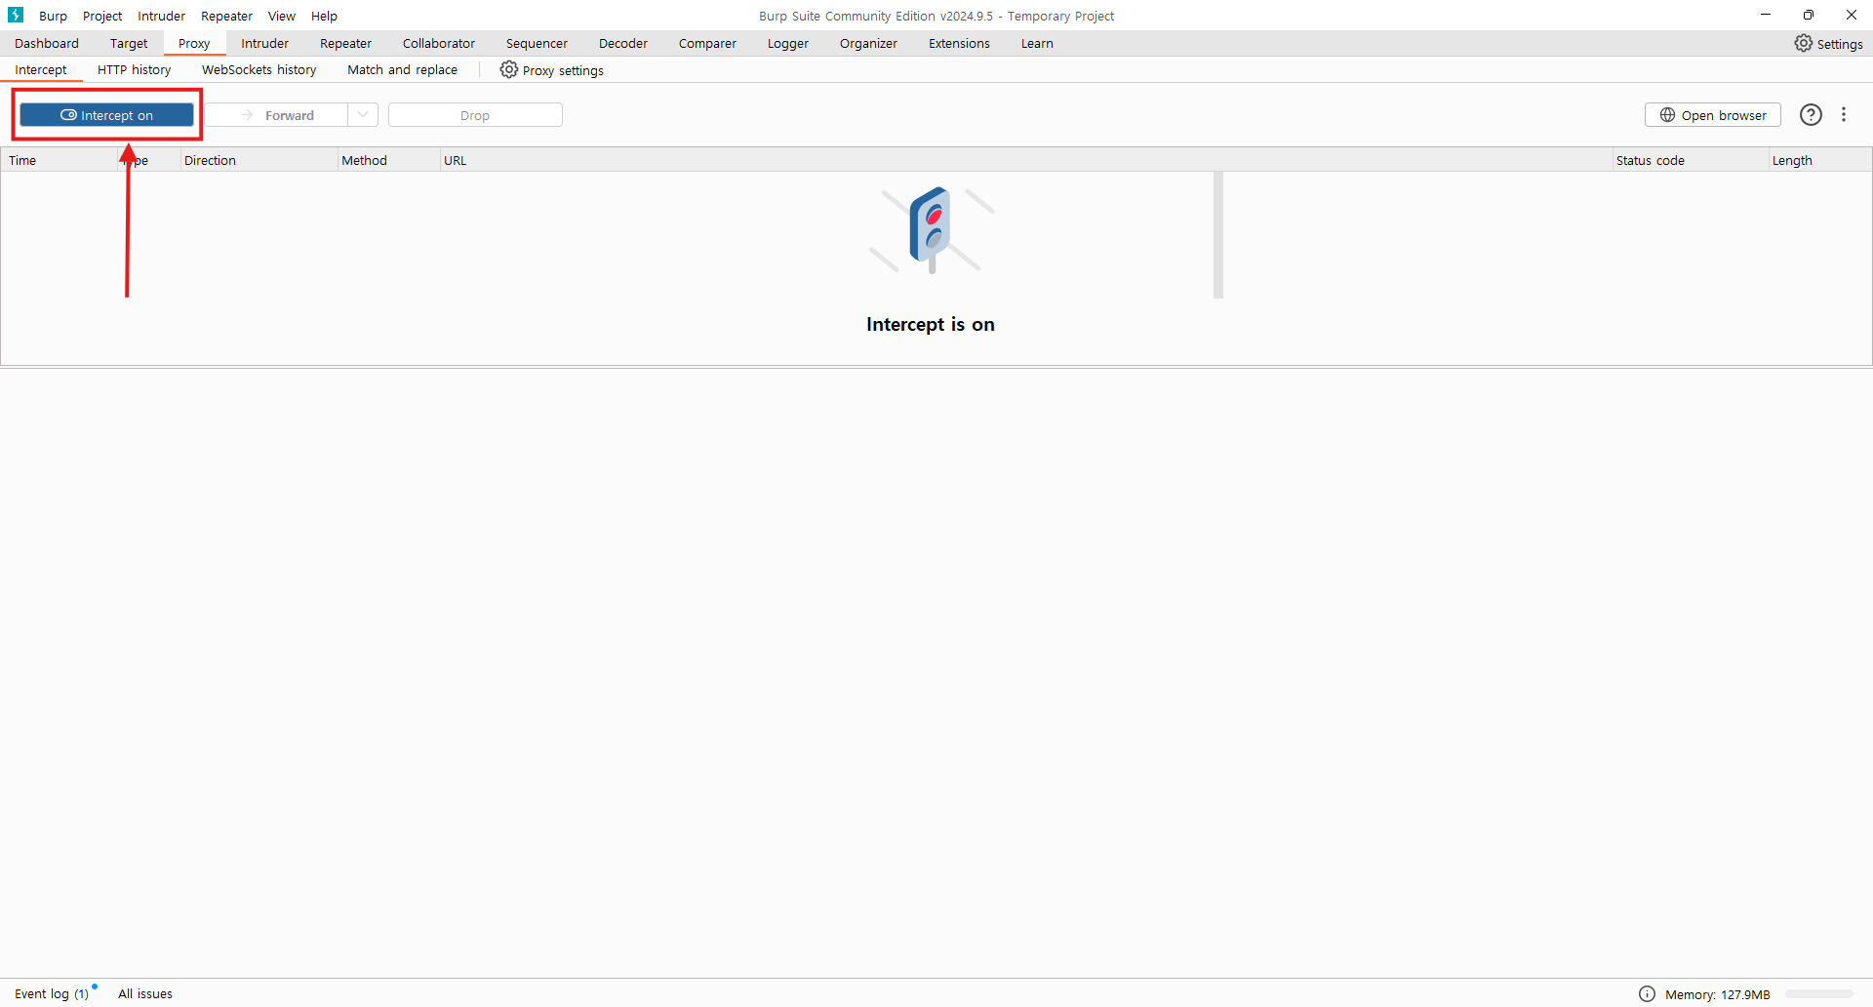Open the three-dot more options menu
The width and height of the screenshot is (1873, 1007).
point(1844,115)
